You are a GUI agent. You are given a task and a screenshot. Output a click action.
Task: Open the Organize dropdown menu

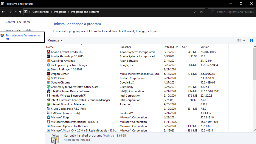tap(55, 41)
